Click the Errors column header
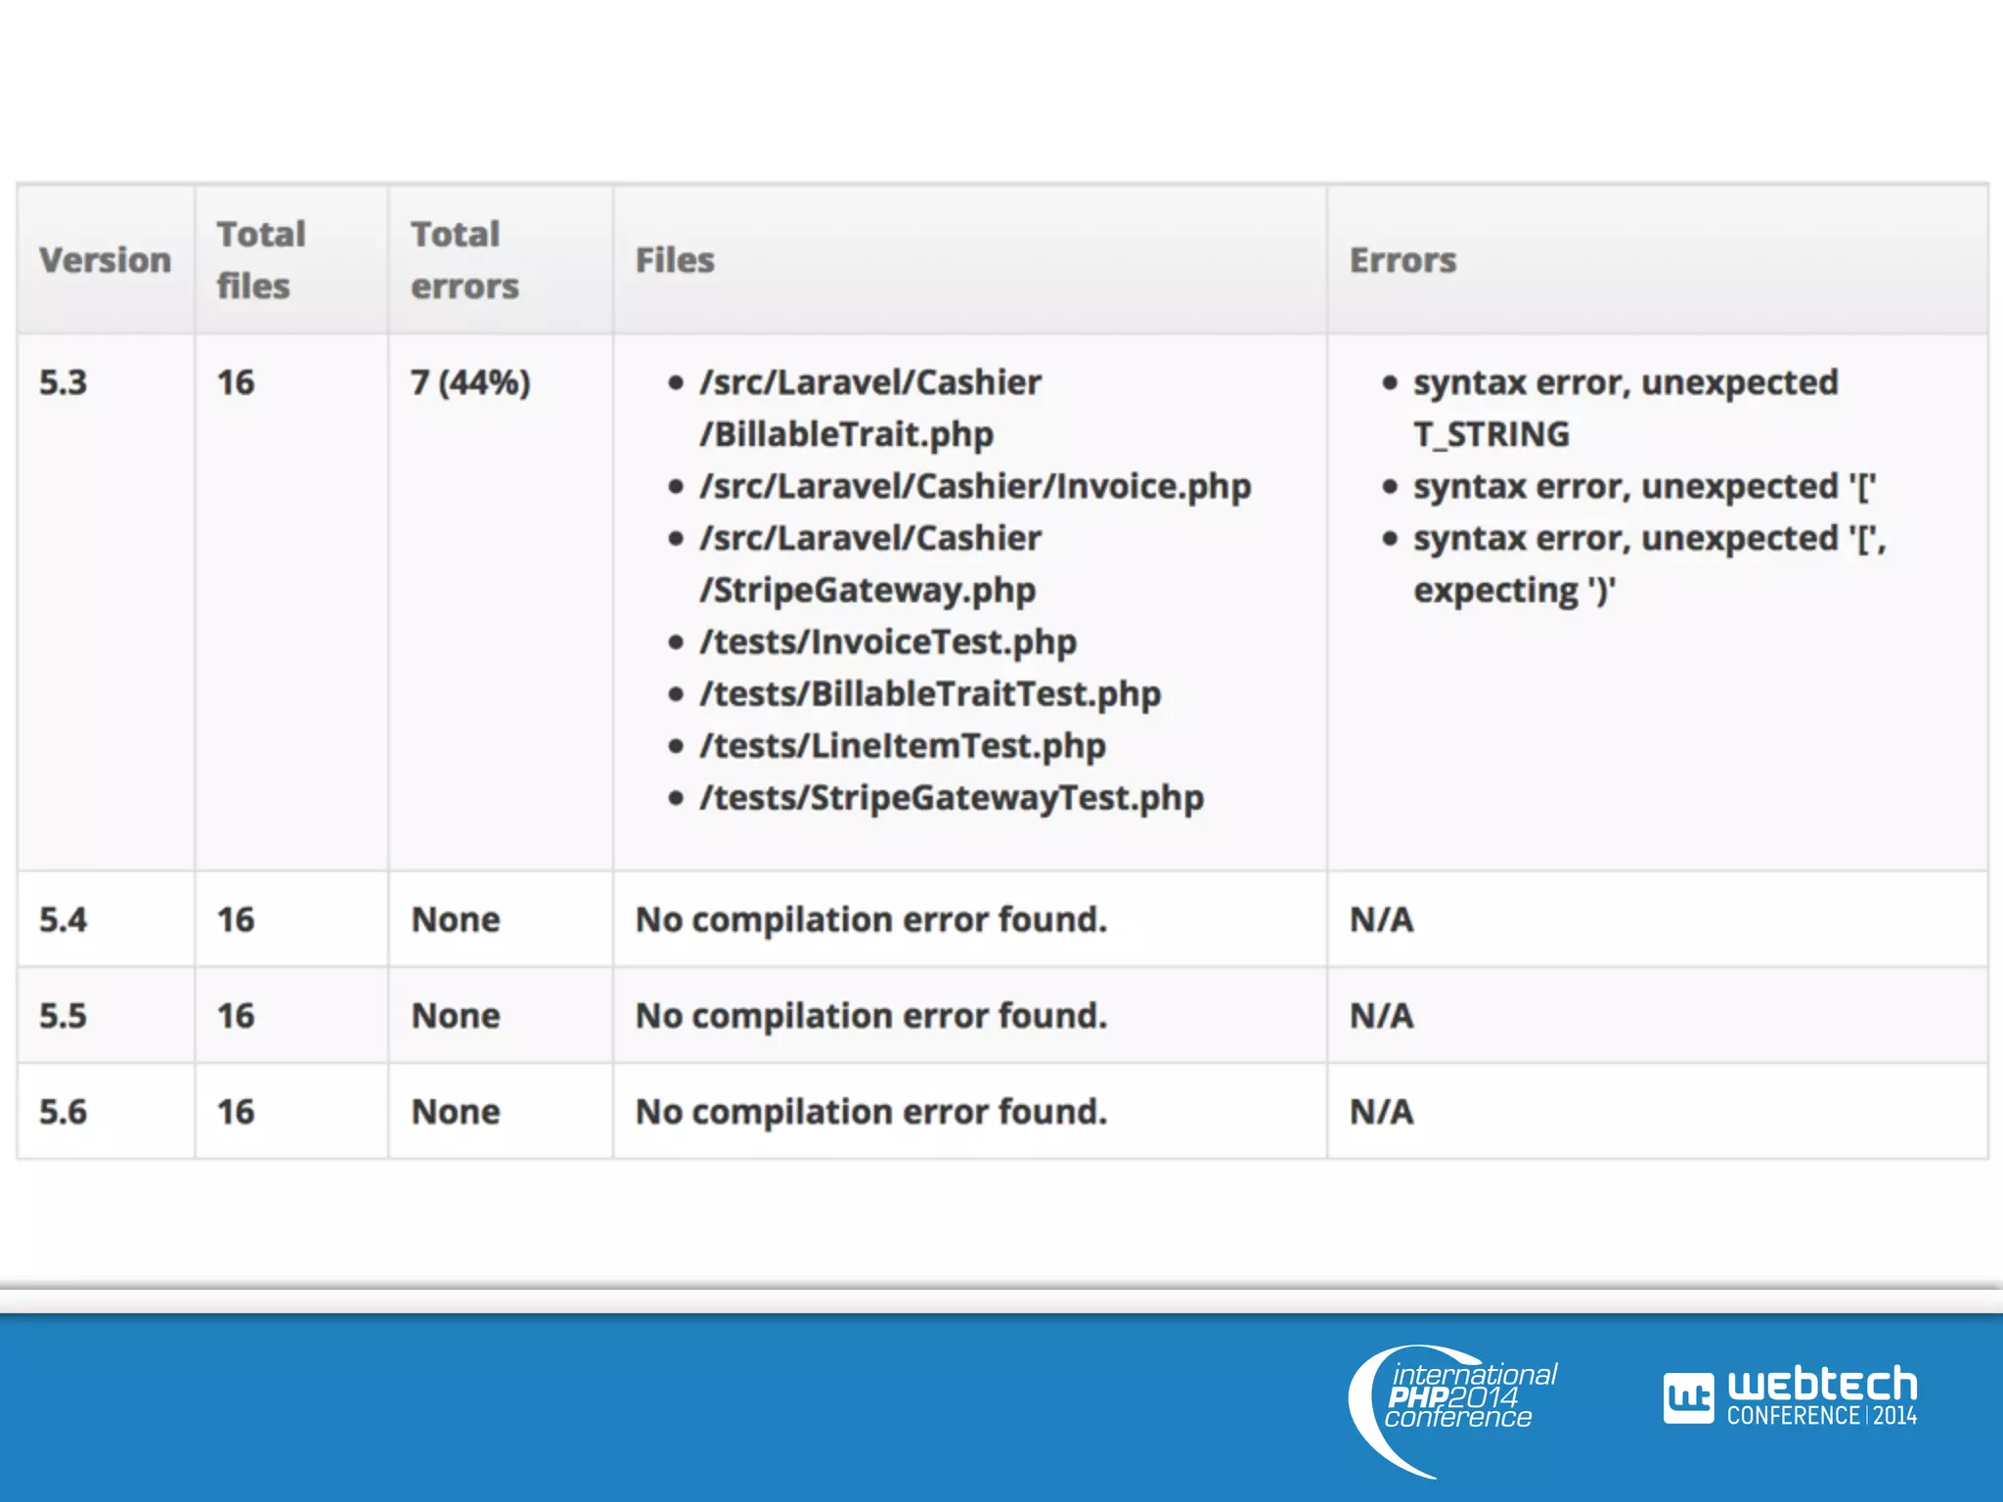The image size is (2003, 1502). (x=1402, y=260)
